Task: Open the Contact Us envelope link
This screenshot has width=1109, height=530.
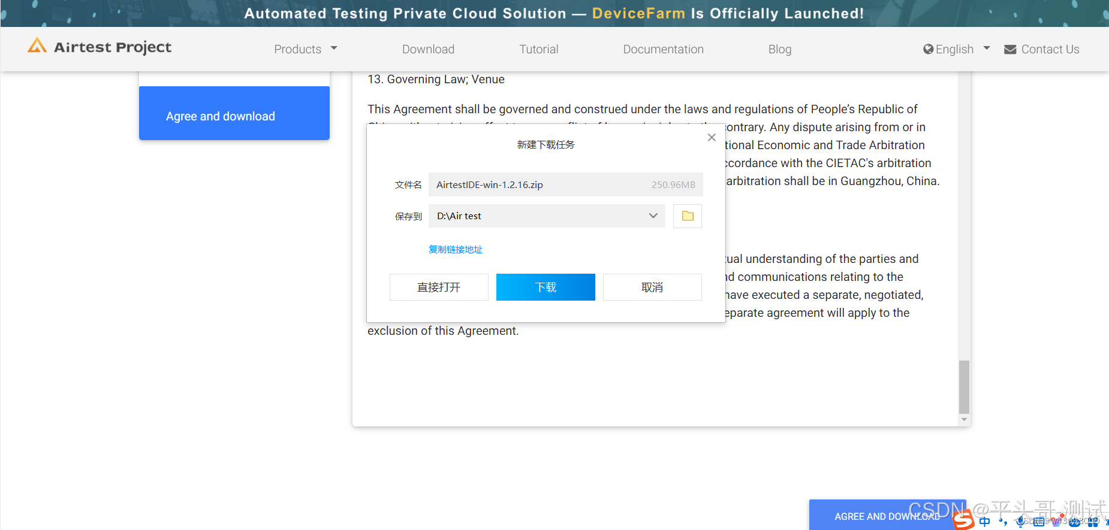Action: pos(1041,49)
